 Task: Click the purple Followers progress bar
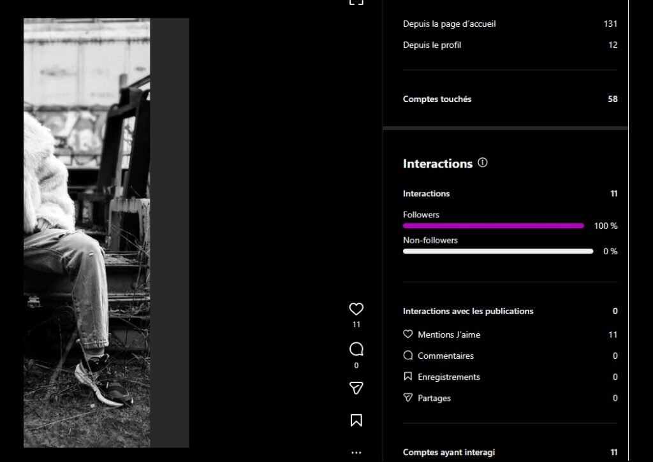[493, 226]
